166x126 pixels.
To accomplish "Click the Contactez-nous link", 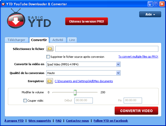I will [78, 121].
